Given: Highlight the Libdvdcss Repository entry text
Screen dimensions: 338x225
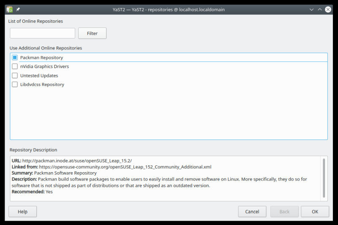Looking at the screenshot, I should click(x=42, y=85).
